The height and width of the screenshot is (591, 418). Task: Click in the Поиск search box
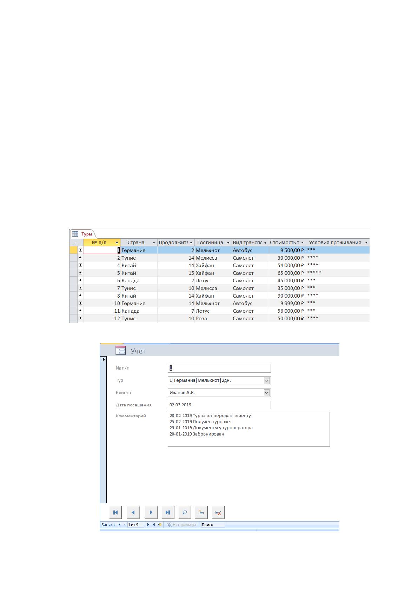point(213,525)
